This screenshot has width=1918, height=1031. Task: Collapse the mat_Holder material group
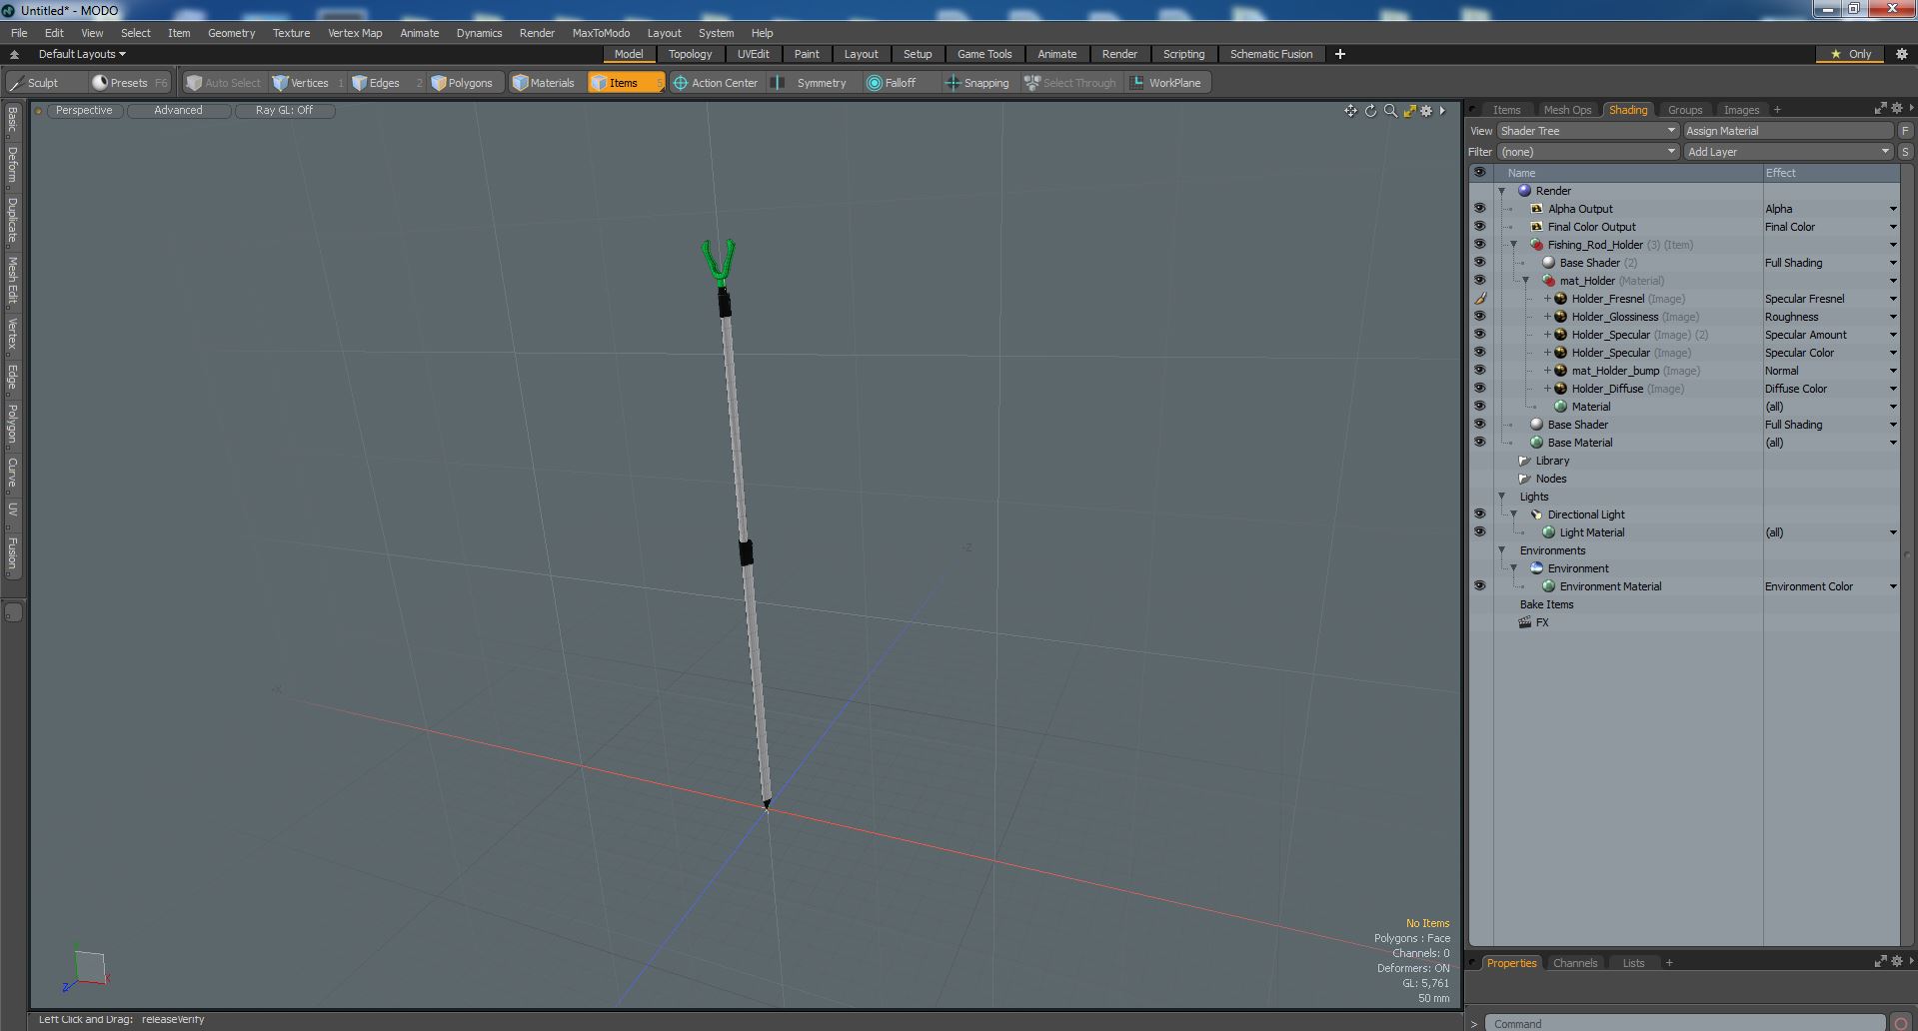coord(1525,281)
